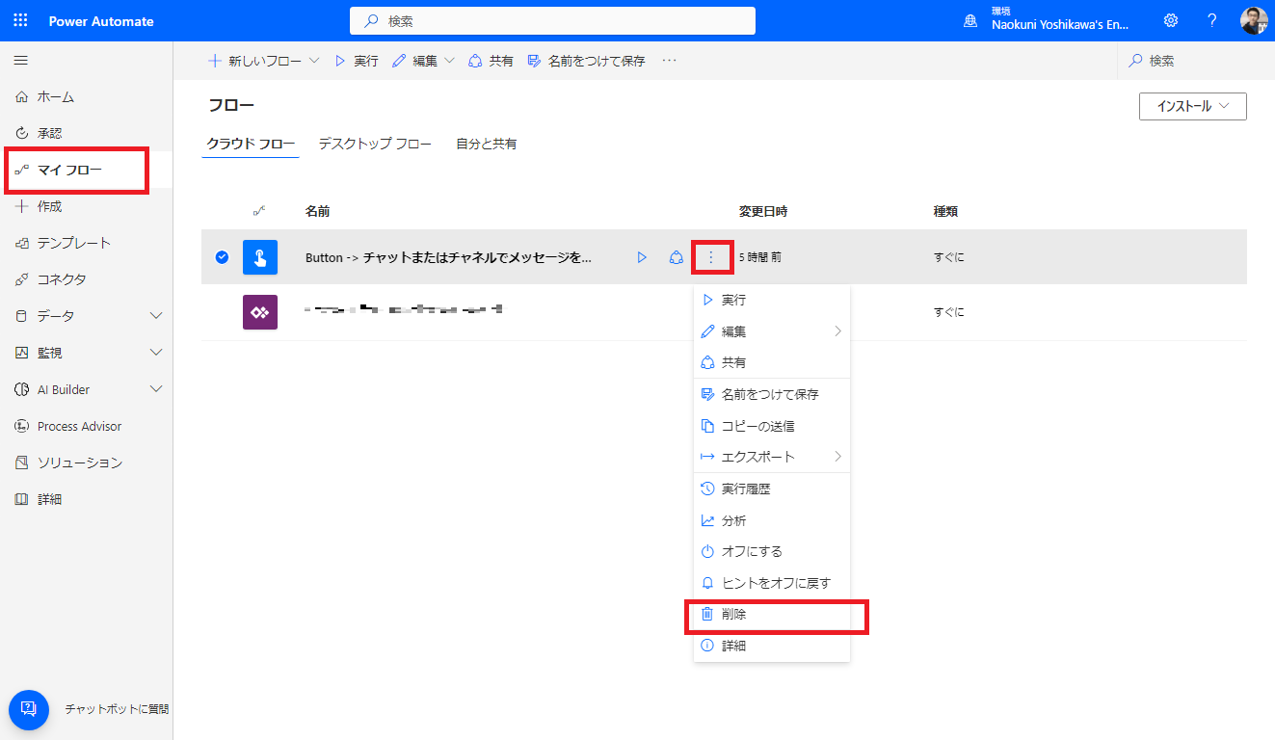Expand the 新しいフロー dropdown chevron
The width and height of the screenshot is (1275, 740).
312,60
